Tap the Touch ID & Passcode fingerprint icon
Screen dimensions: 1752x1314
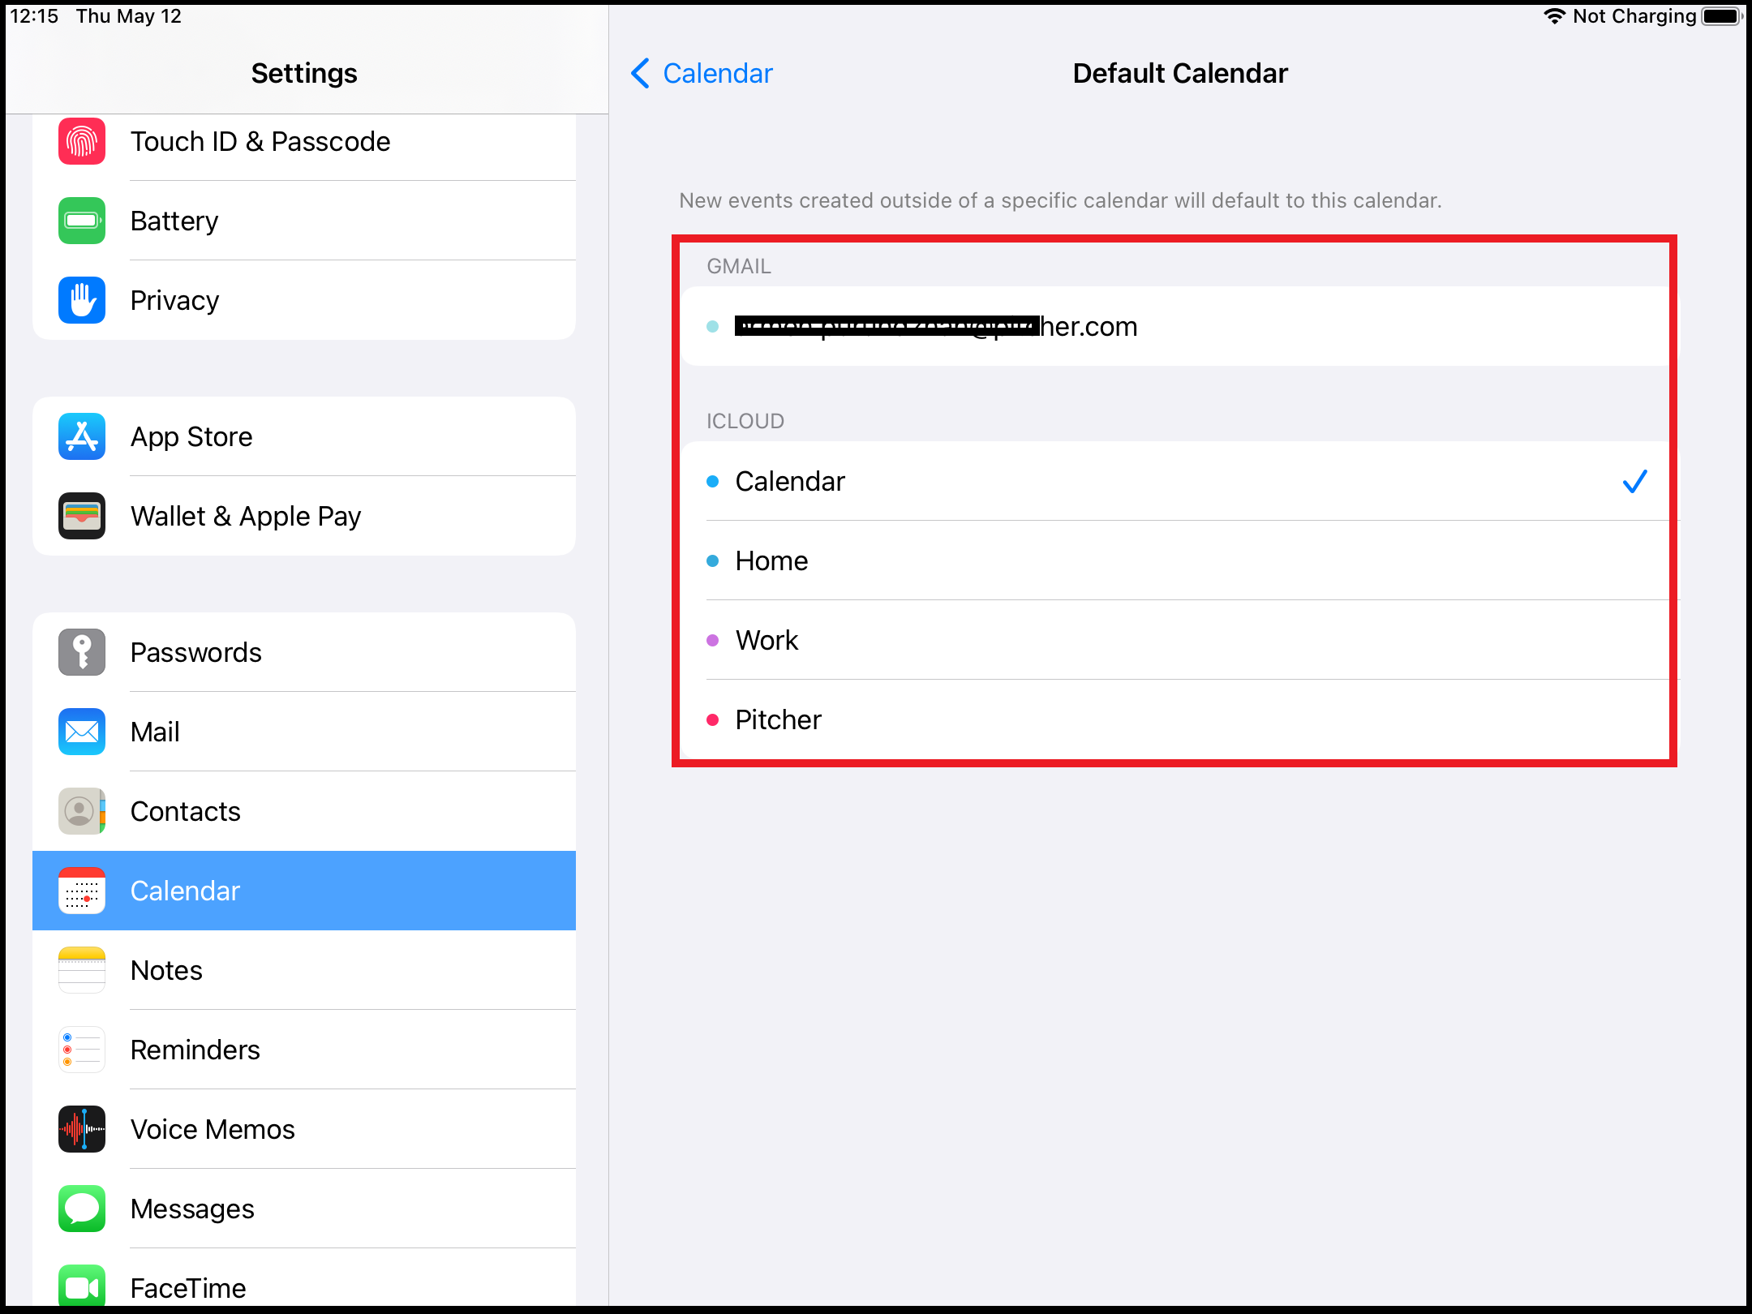[x=82, y=142]
